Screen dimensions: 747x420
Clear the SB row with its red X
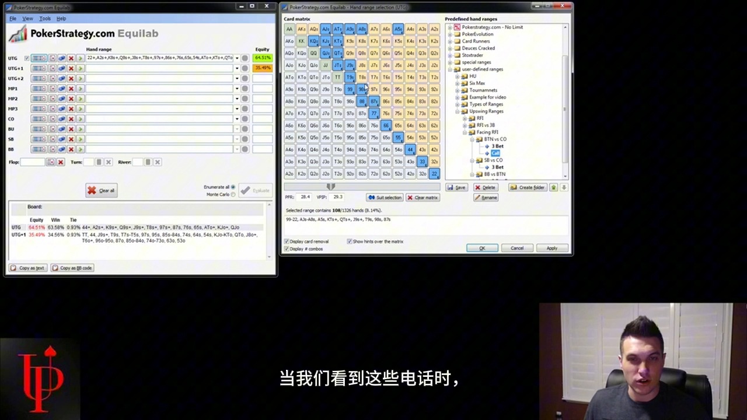(71, 139)
